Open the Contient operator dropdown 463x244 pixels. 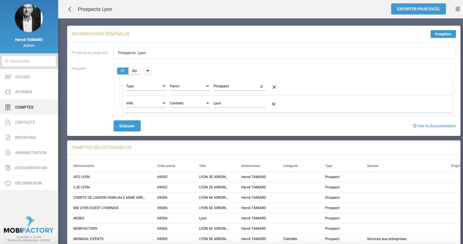(x=190, y=103)
